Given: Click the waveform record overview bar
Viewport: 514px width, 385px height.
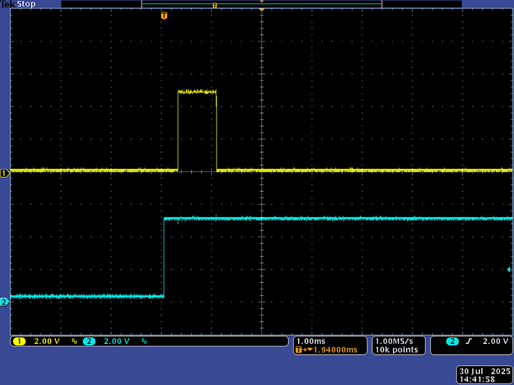Looking at the screenshot, I should click(x=261, y=4).
